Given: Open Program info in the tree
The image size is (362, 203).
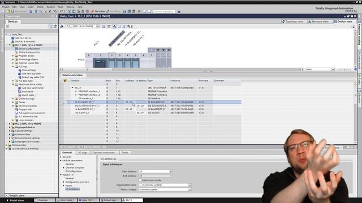Looking at the screenshot, I should tap(25, 109).
